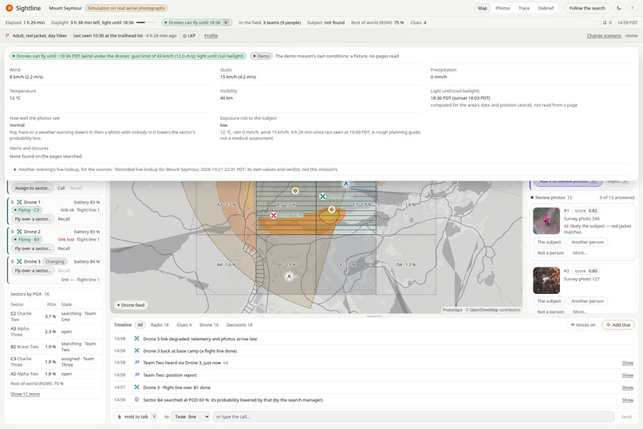
Task: Select the team person marker in sector B4
Action: [289, 276]
